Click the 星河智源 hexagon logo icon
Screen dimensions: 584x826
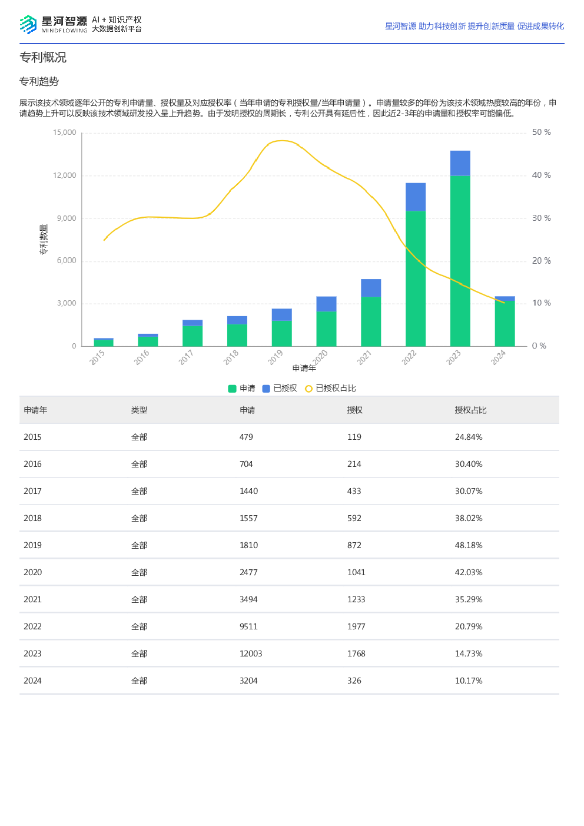pyautogui.click(x=28, y=25)
